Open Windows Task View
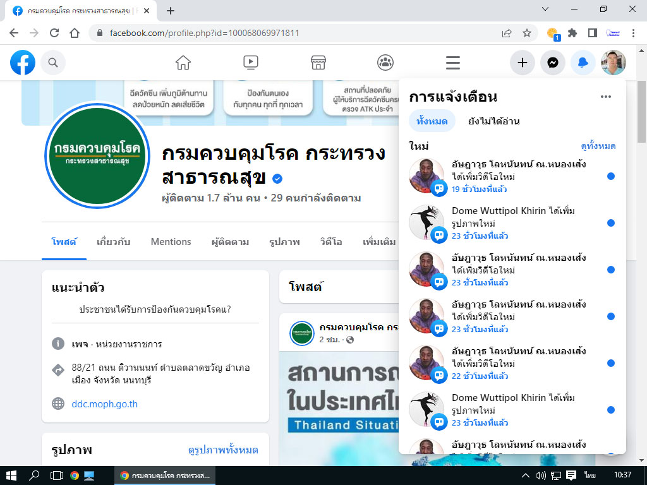Image resolution: width=647 pixels, height=485 pixels. pyautogui.click(x=56, y=476)
